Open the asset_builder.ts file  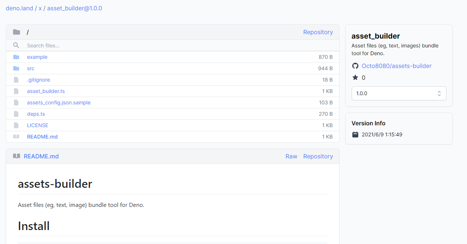(46, 91)
